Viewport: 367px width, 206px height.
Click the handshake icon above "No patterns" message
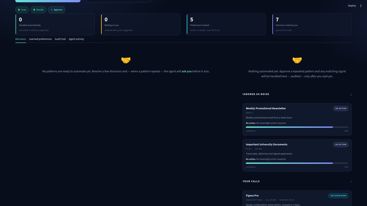click(126, 60)
